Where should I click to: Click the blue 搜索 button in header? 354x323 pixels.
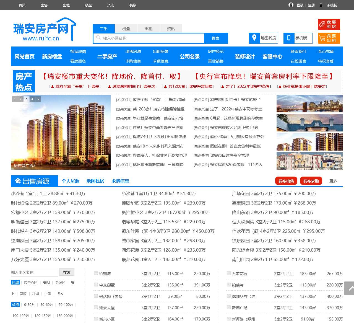pyautogui.click(x=216, y=38)
